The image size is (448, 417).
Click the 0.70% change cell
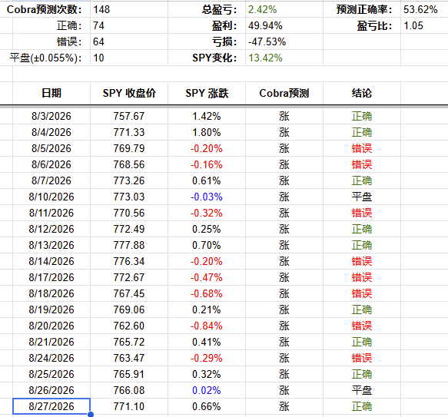point(207,245)
